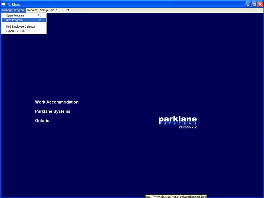Open the SetUp menu
Viewport: 264px width, 198px height.
click(44, 10)
